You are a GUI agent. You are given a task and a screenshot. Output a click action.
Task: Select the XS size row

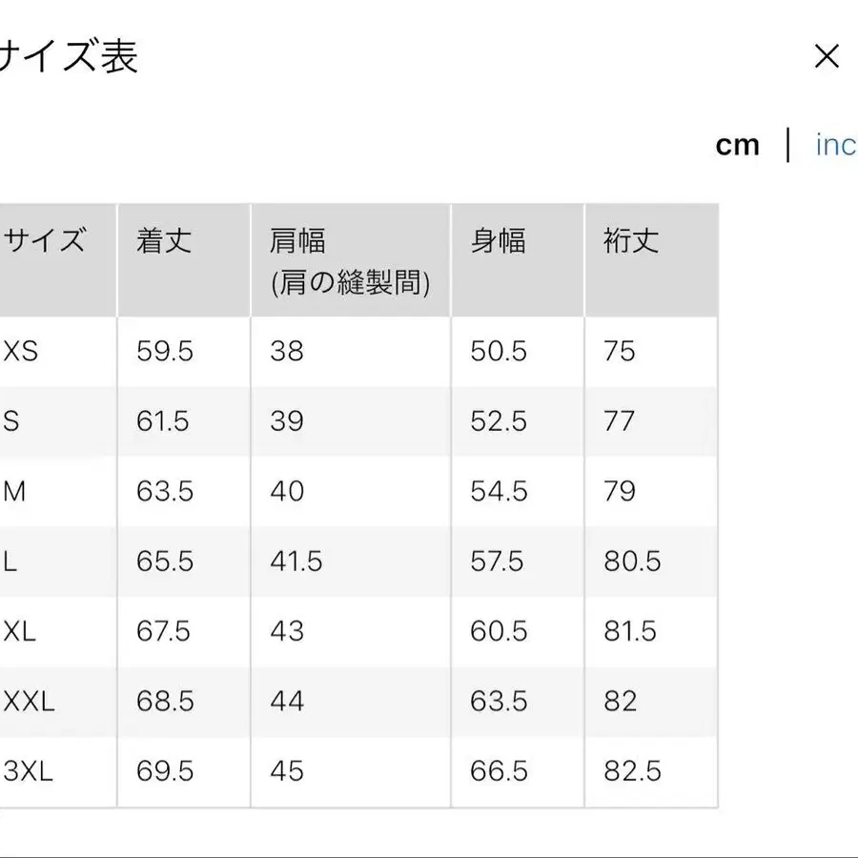[21, 351]
